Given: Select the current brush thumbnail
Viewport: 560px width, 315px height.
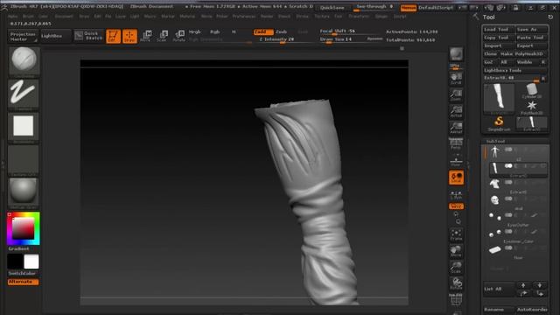Looking at the screenshot, I should (x=24, y=60).
